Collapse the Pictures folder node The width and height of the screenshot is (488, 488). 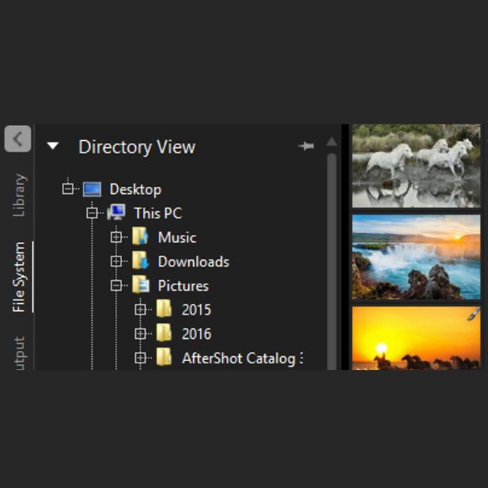pos(116,286)
